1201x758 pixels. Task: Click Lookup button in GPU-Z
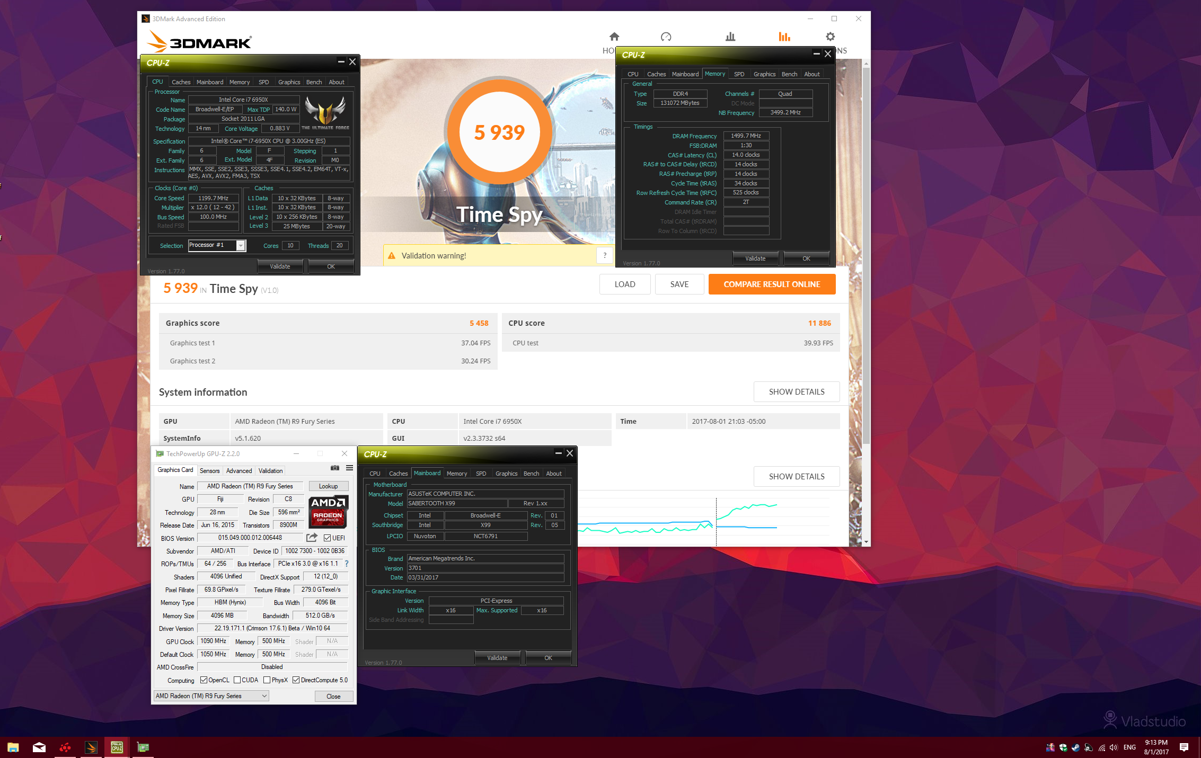(328, 486)
